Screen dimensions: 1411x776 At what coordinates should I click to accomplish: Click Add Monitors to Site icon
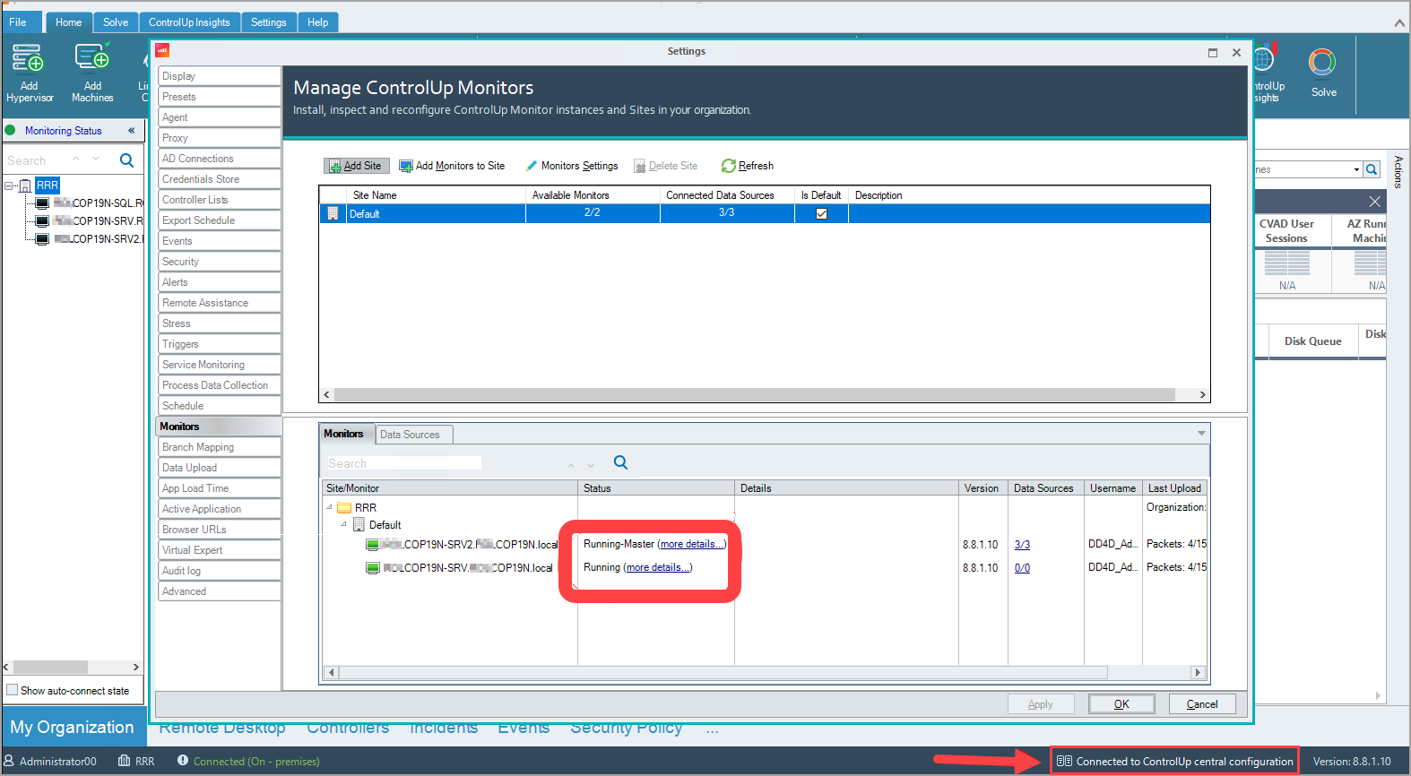click(x=406, y=166)
